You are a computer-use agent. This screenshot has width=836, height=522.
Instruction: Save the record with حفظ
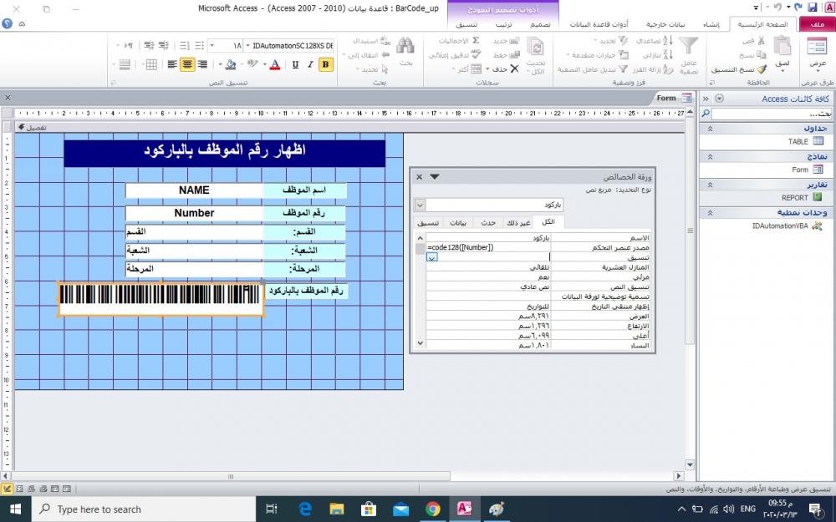tap(506, 55)
